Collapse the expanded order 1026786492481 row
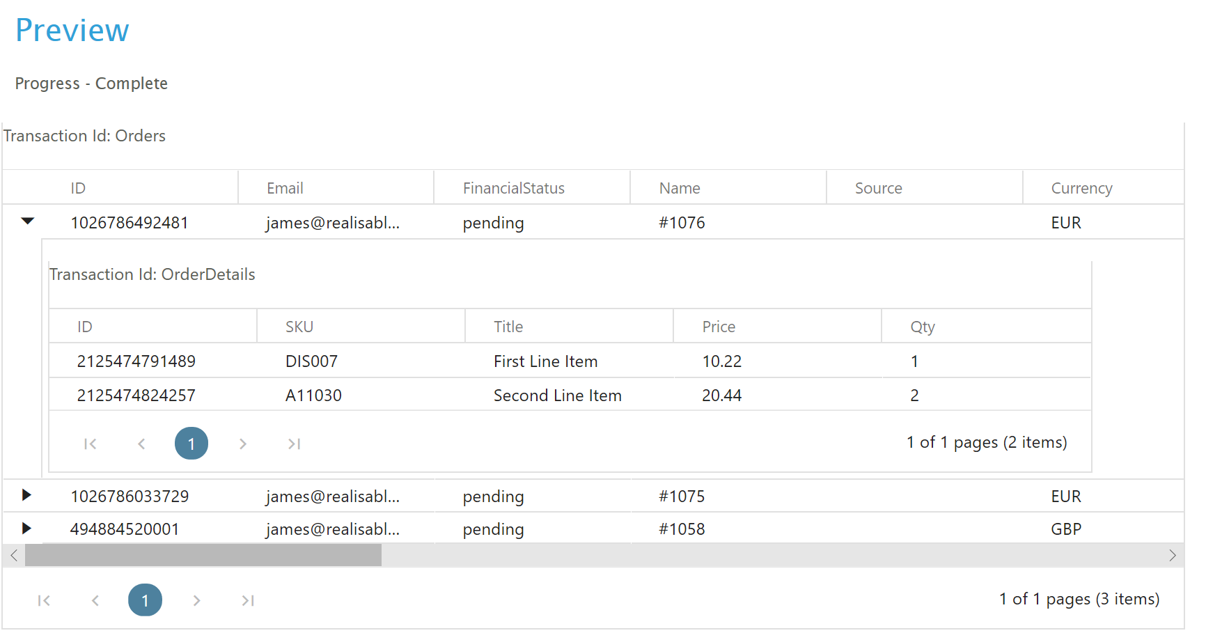 (x=28, y=221)
